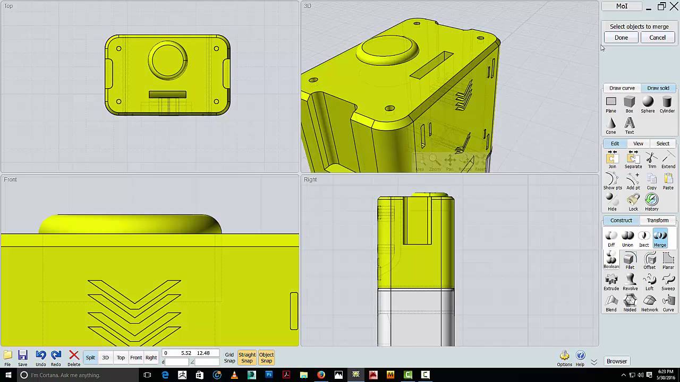Undo the last action
Image resolution: width=680 pixels, height=382 pixels.
[x=41, y=358]
